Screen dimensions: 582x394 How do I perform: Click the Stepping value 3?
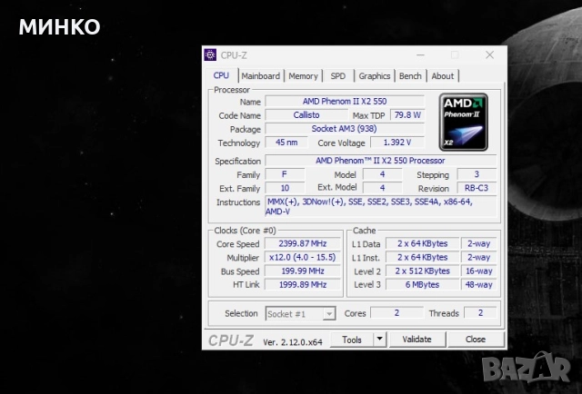coord(477,174)
